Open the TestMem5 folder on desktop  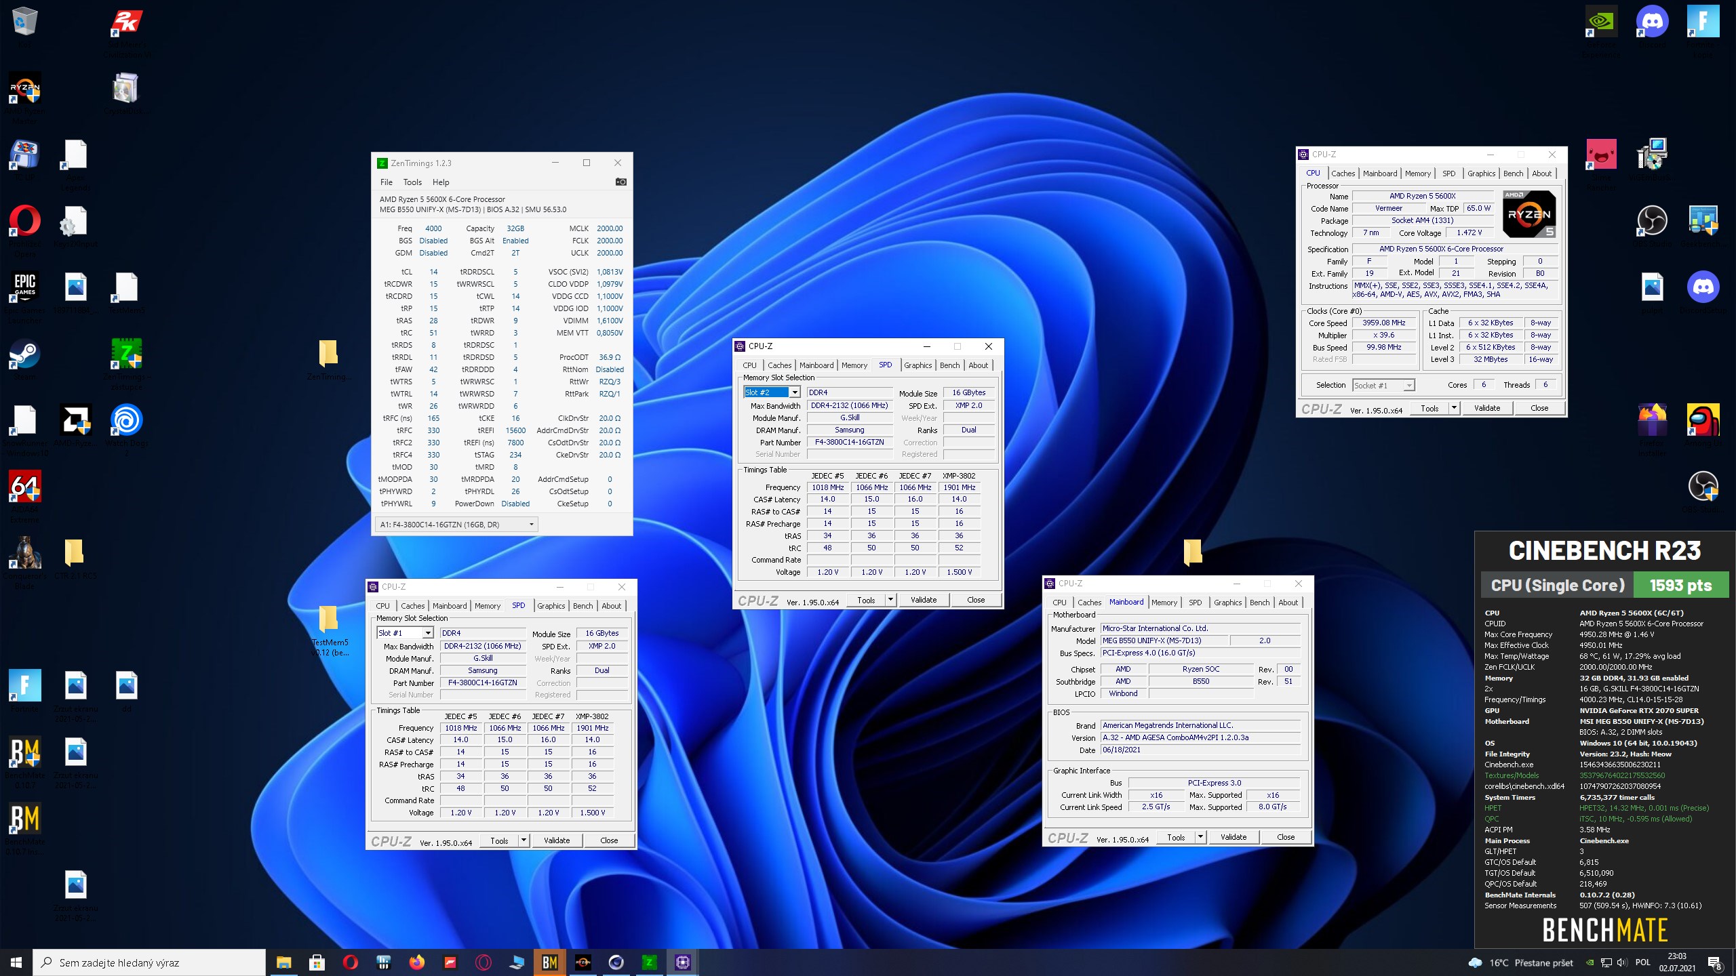tap(329, 618)
